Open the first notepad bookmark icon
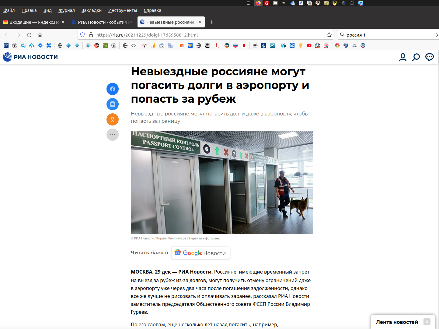 click(x=6, y=45)
